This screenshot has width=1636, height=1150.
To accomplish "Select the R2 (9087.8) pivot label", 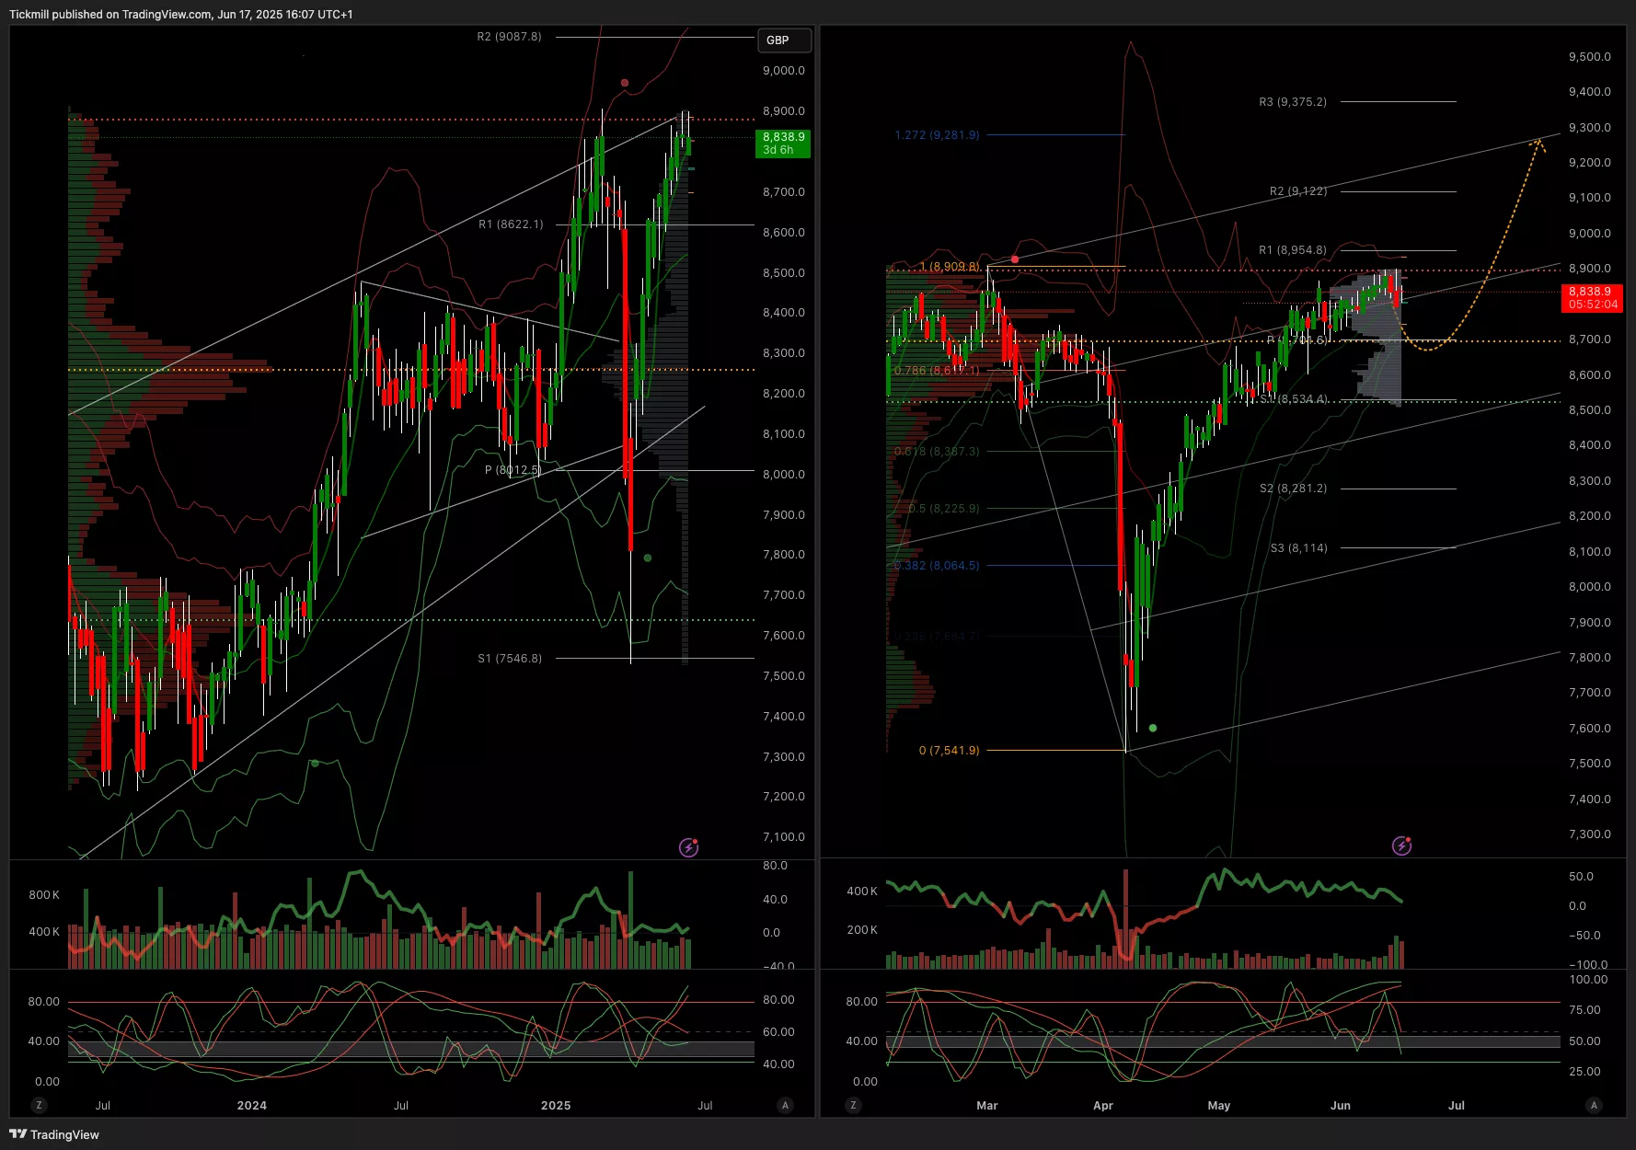I will (509, 37).
